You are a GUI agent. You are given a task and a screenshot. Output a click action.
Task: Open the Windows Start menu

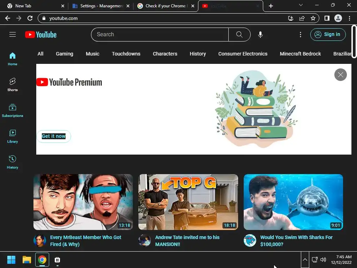pyautogui.click(x=11, y=260)
